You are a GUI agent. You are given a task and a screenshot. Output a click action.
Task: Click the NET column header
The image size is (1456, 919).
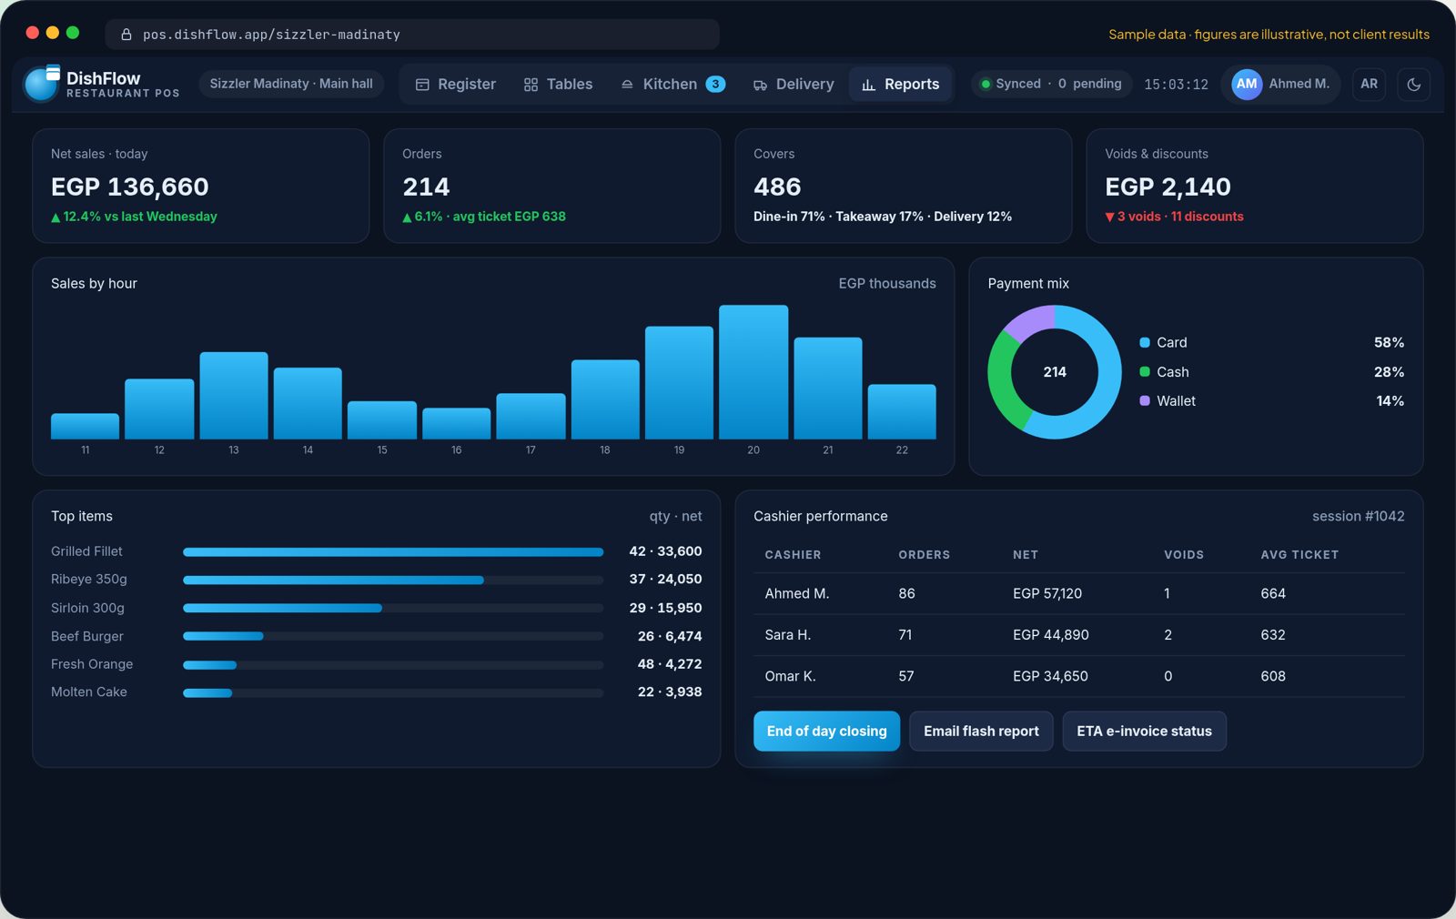(x=1026, y=555)
